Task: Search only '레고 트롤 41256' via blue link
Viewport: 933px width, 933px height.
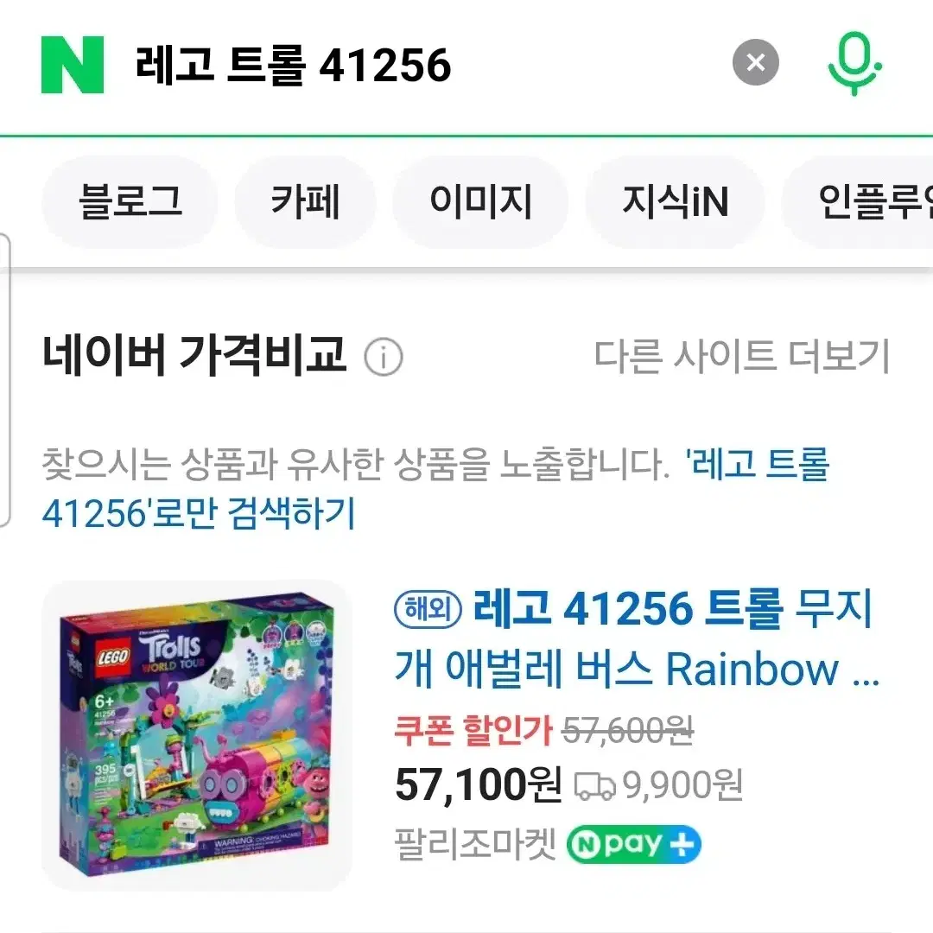Action: tap(435, 488)
